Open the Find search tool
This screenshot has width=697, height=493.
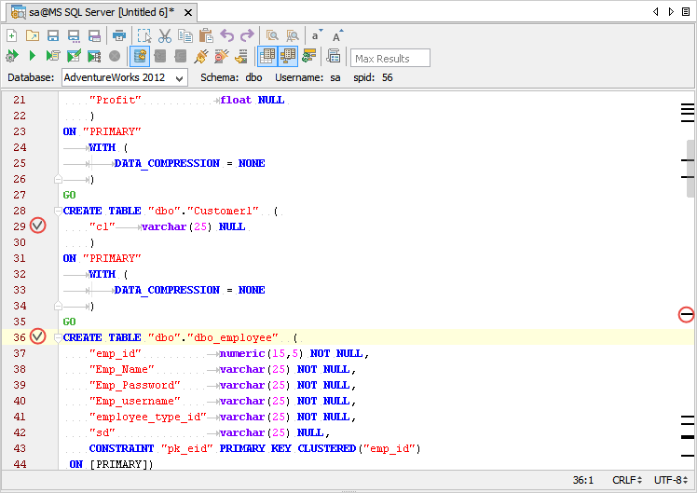point(272,35)
